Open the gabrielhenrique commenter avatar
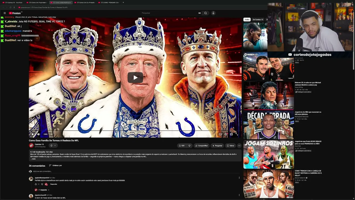The image size is (355, 200). coord(31,179)
